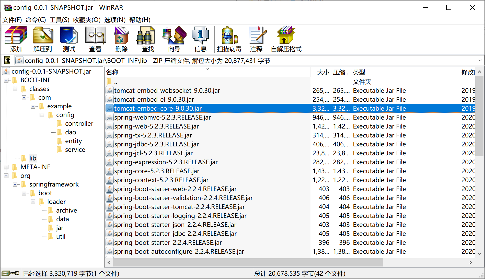The image size is (485, 279).
Task: Click the horizontal scrollbar right arrow
Action: click(x=470, y=262)
